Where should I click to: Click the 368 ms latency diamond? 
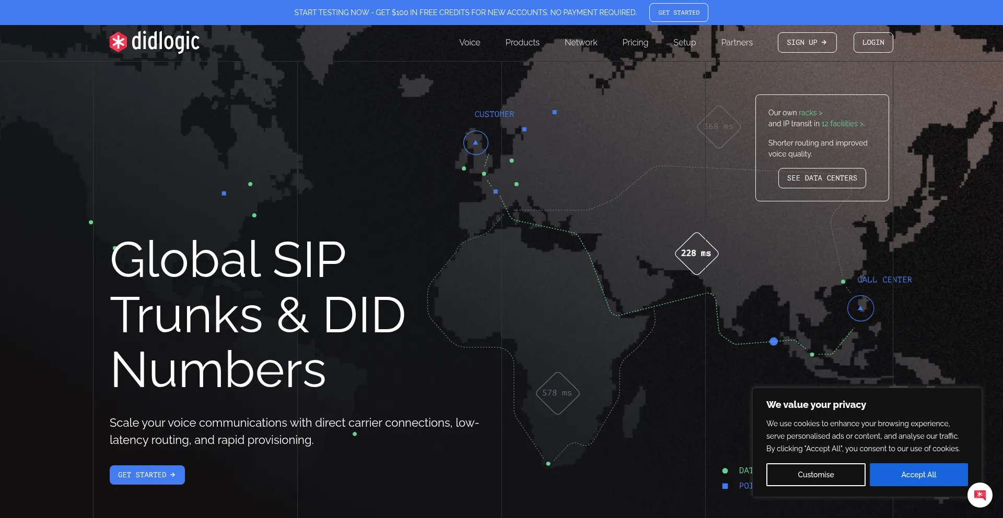[x=719, y=127]
